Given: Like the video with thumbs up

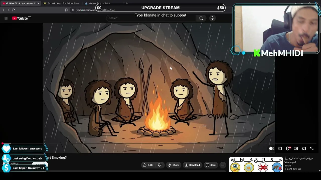Looking at the screenshot, I should coord(148,165).
